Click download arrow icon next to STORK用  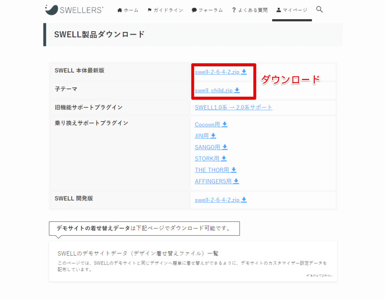pyautogui.click(x=224, y=158)
